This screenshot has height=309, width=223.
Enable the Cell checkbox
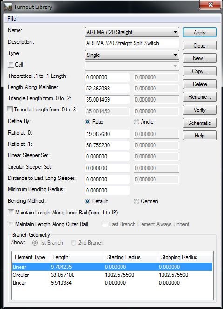coord(11,65)
